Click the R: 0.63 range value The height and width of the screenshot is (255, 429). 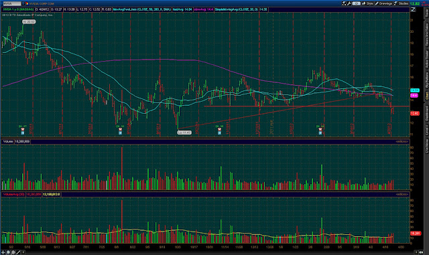pyautogui.click(x=107, y=9)
